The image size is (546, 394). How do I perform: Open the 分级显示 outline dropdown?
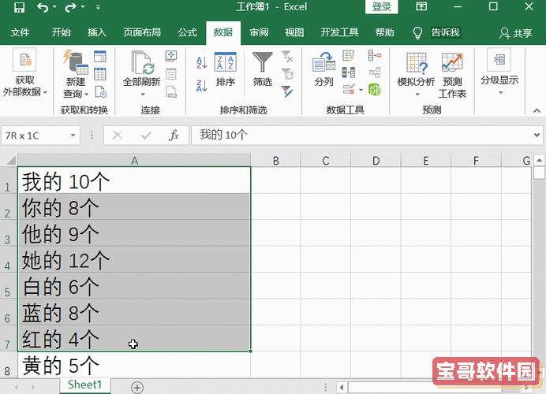(x=499, y=72)
